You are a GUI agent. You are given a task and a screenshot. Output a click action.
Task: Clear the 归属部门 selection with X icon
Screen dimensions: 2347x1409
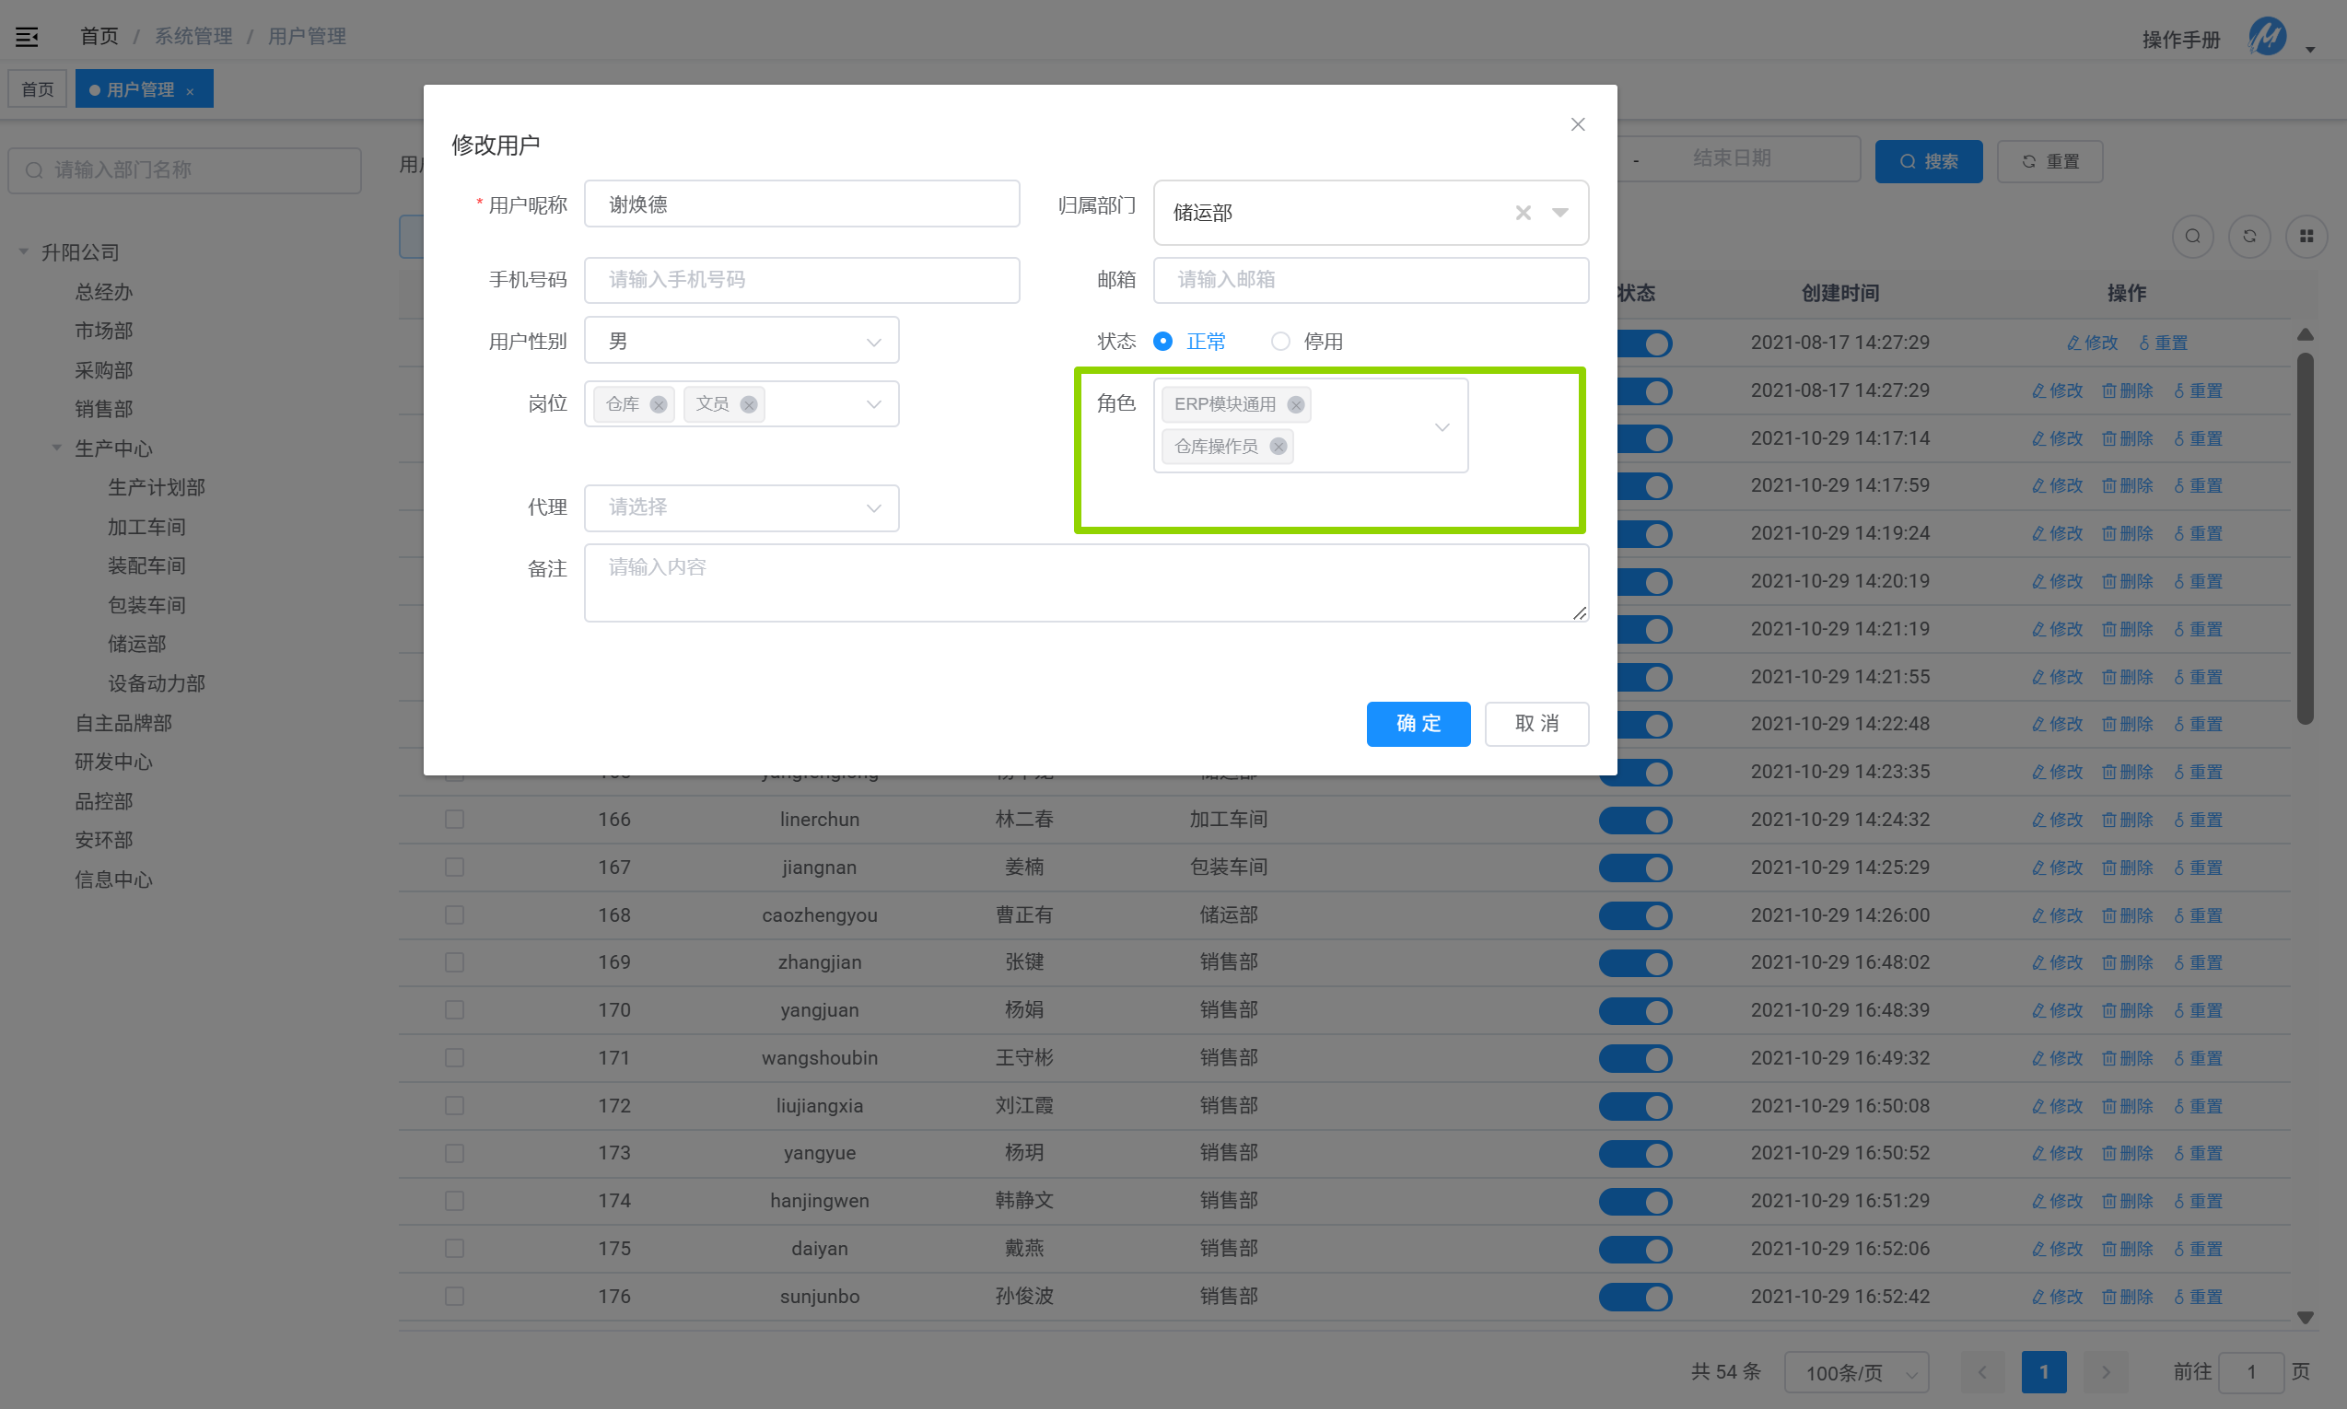[1523, 213]
